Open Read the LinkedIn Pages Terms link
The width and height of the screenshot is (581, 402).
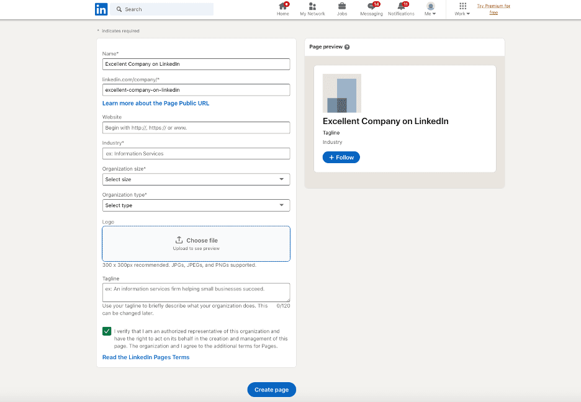146,357
